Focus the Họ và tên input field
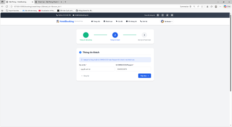 (97, 69)
